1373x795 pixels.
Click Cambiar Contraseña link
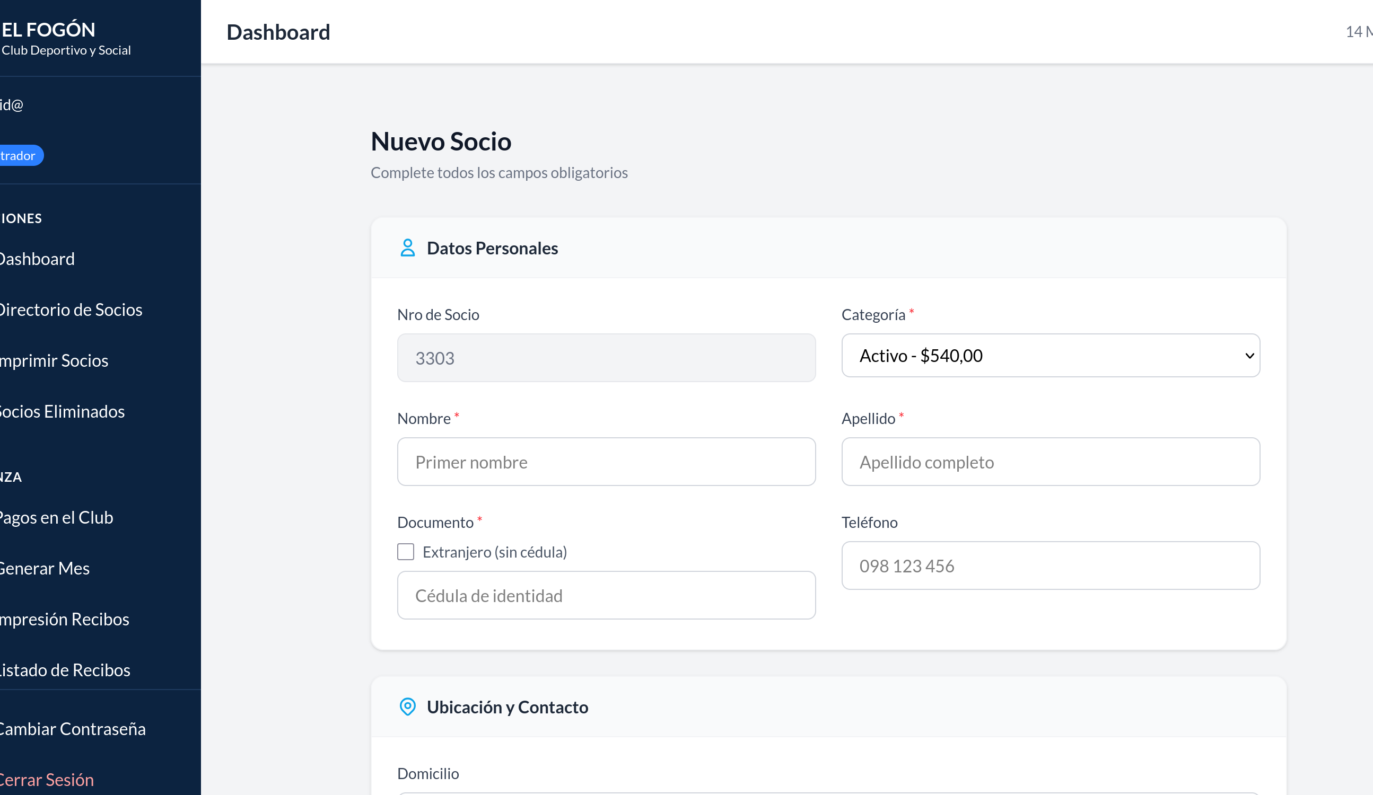[x=73, y=729]
